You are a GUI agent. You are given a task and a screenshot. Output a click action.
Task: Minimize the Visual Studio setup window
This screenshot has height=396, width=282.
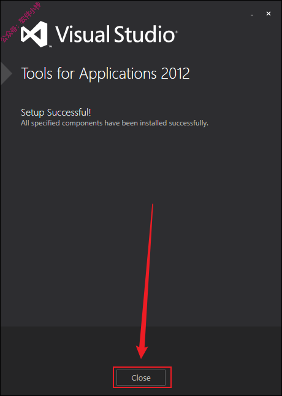[252, 14]
